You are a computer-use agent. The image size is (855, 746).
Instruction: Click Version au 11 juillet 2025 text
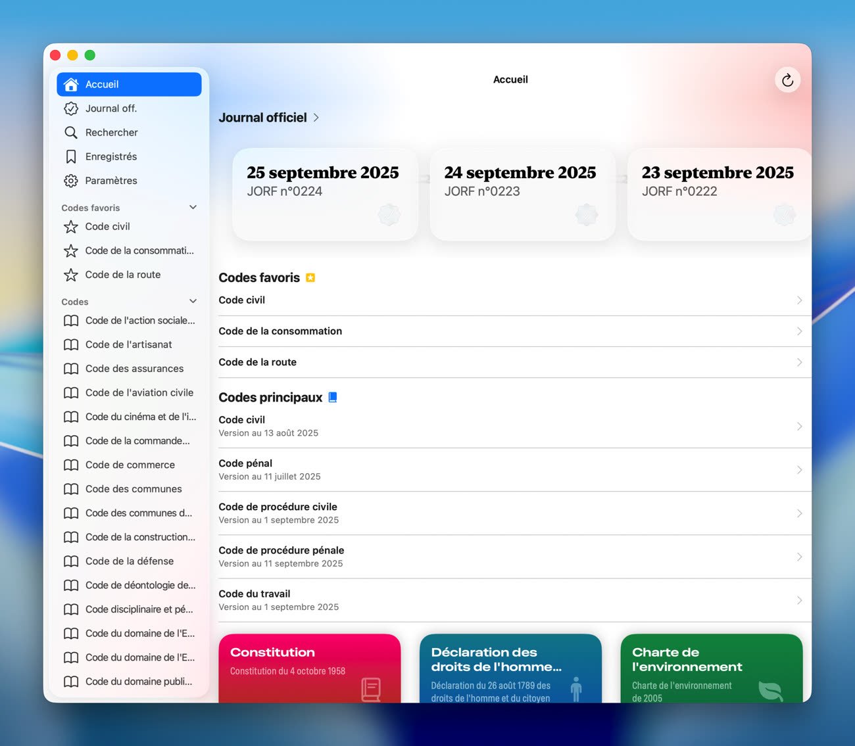pos(270,477)
